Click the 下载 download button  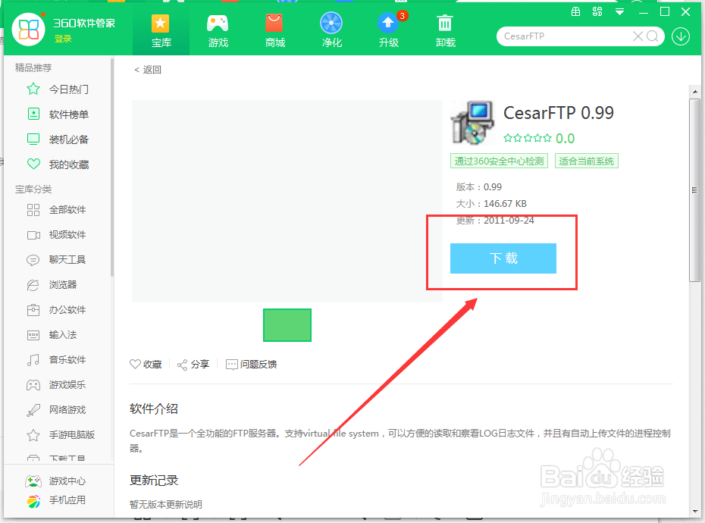[503, 258]
